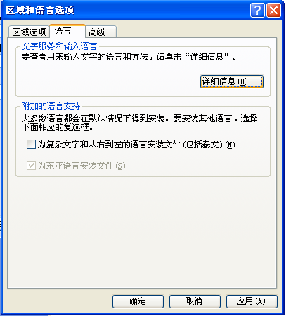This screenshot has height=316, width=286.
Task: Toggle the 为东亚语言安装文件(S) checkbox
Action: point(31,165)
